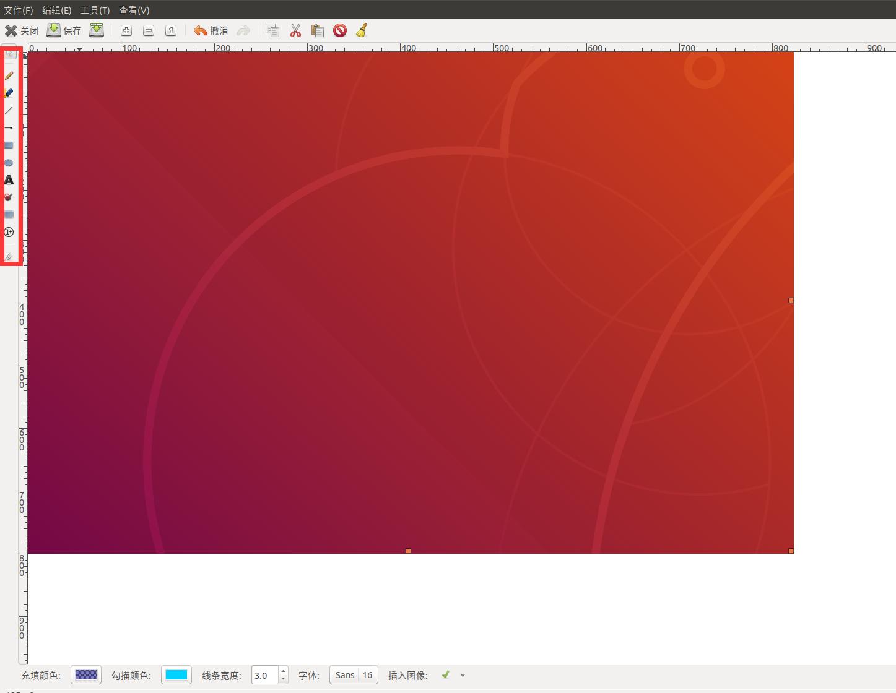Select the text tool
The image size is (896, 693).
coord(9,180)
